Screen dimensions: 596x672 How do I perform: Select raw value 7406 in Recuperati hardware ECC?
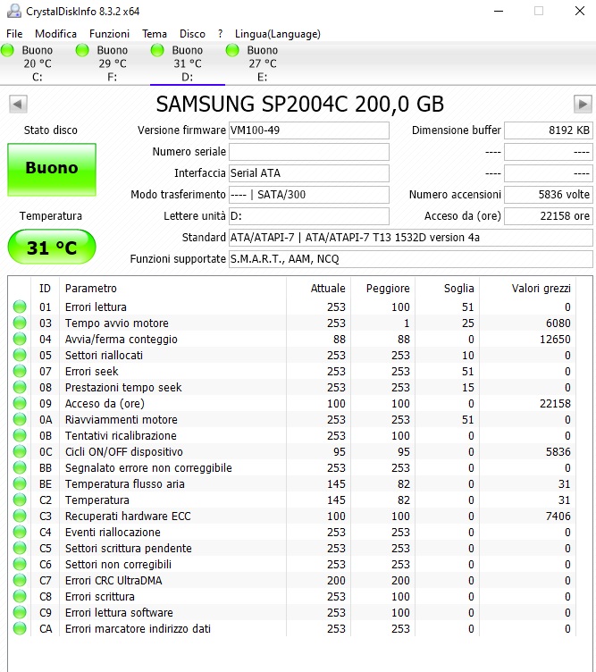(x=558, y=516)
